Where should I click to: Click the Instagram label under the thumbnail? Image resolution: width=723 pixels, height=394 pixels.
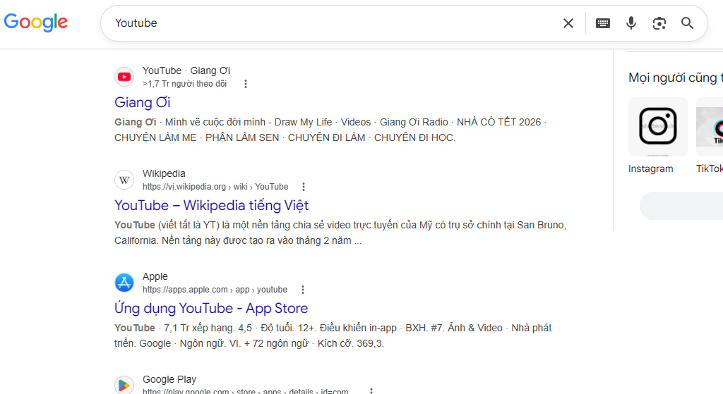(x=650, y=169)
